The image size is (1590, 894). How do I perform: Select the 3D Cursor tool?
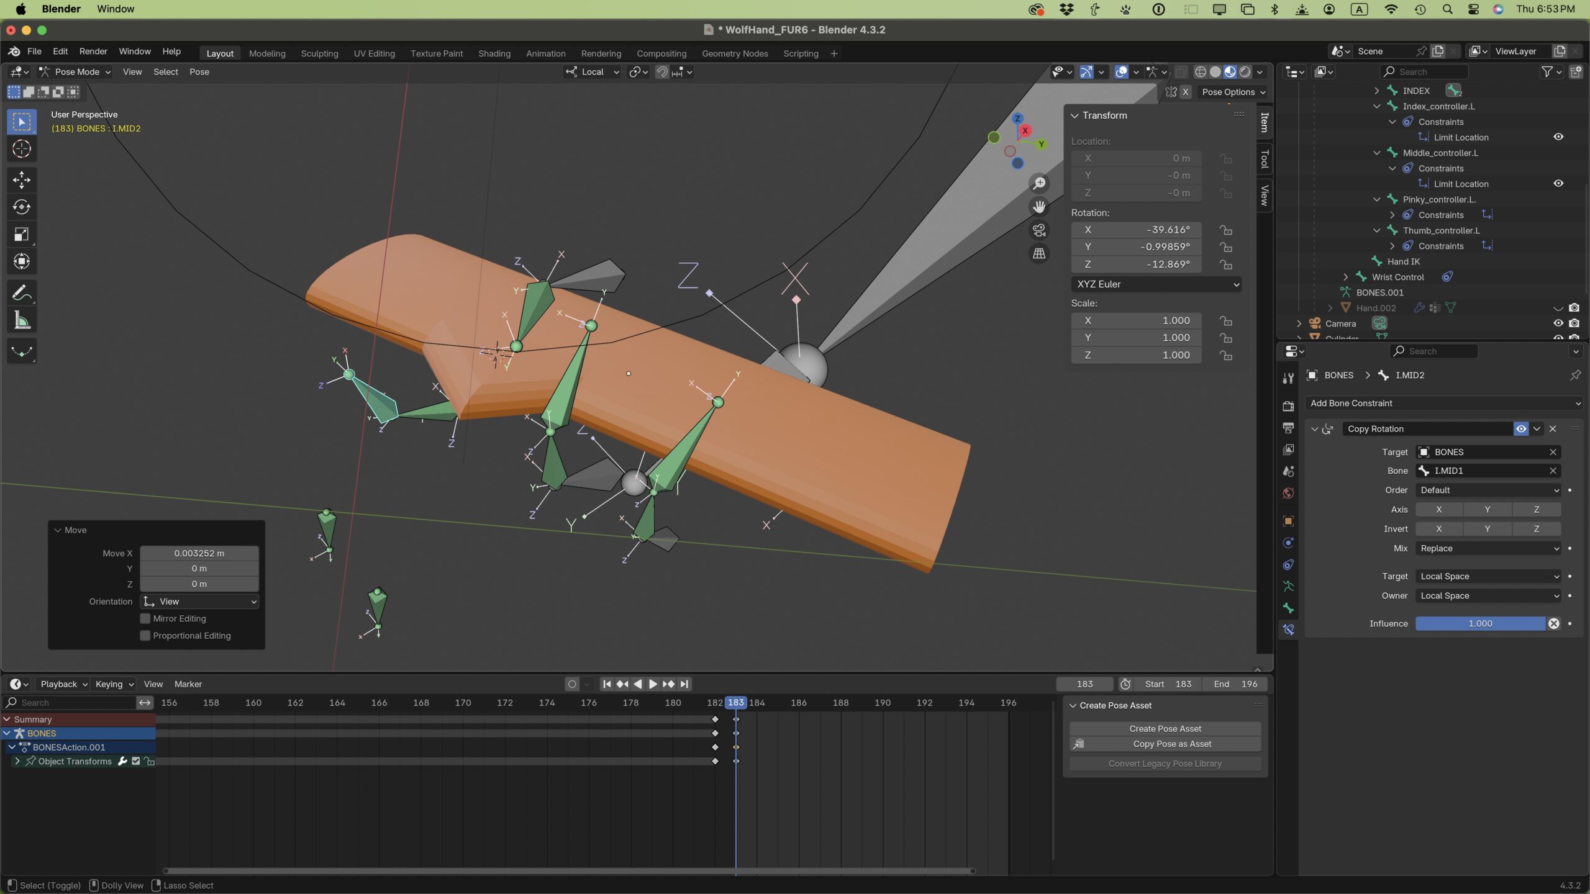tap(22, 149)
